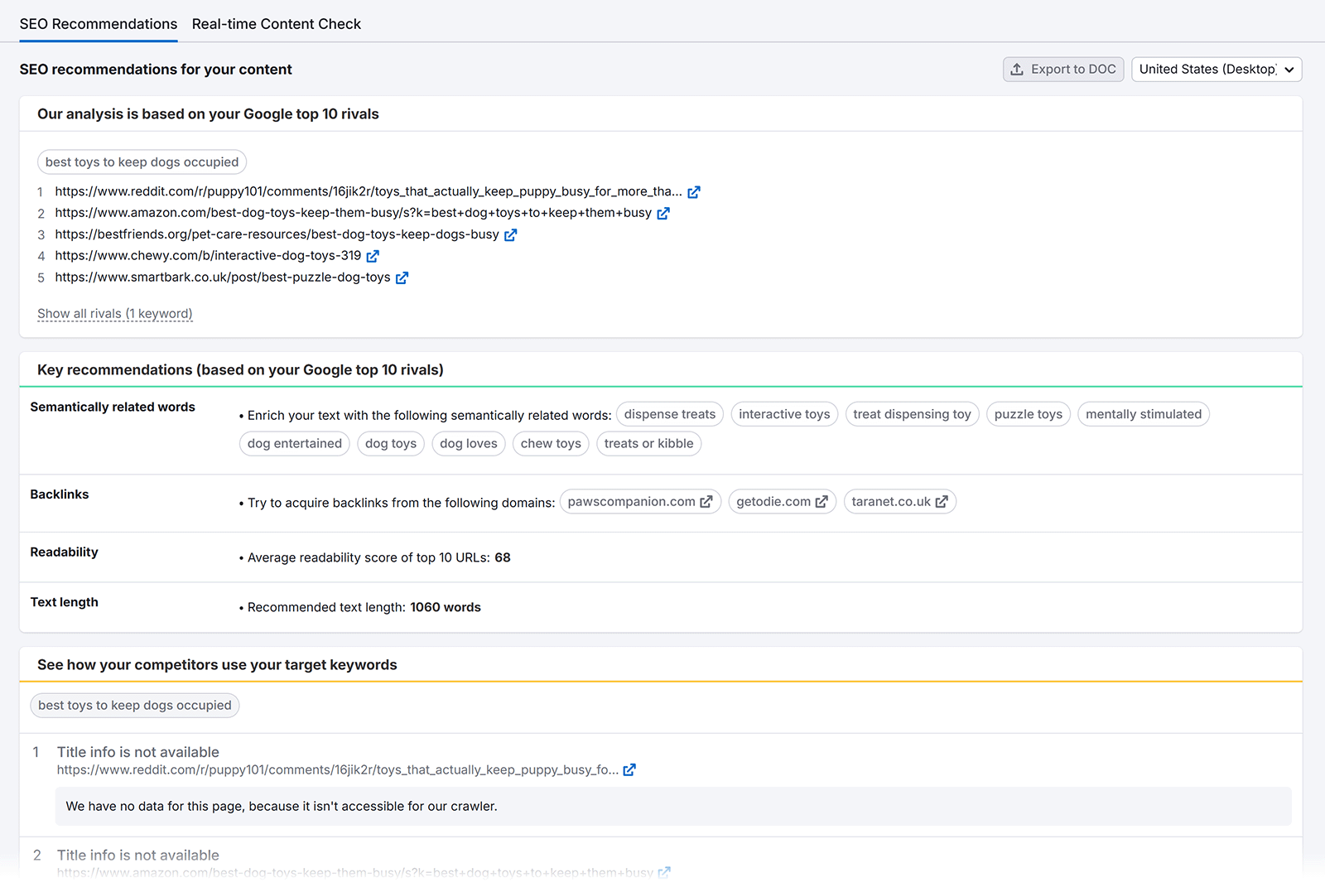Open smartbark.co.uk puzzle toys external link icon
The width and height of the screenshot is (1325, 892).
pos(402,277)
